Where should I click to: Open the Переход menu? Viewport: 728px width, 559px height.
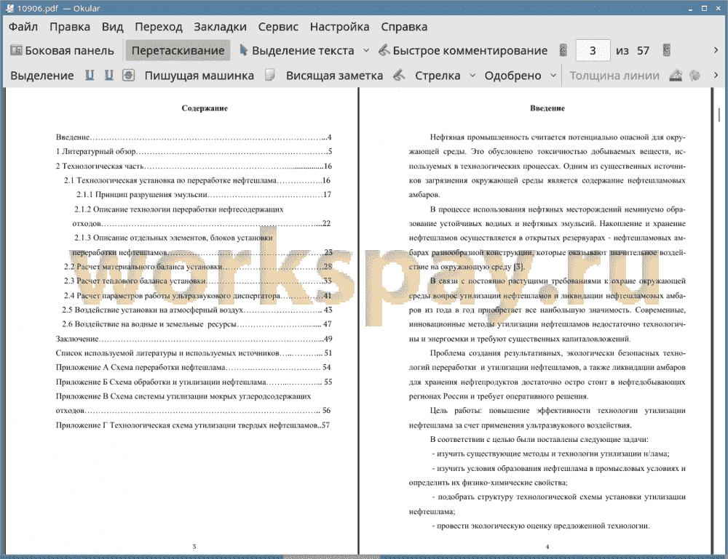(x=158, y=27)
